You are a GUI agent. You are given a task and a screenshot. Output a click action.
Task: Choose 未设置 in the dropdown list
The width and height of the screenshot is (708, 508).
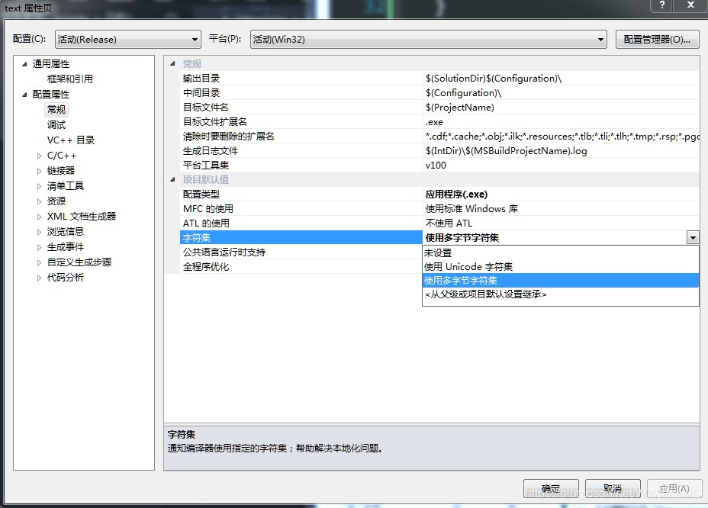tap(561, 253)
